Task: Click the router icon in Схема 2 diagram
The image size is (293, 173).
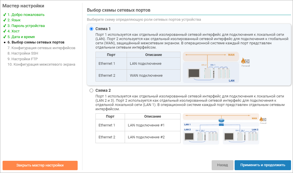Action: (221, 122)
